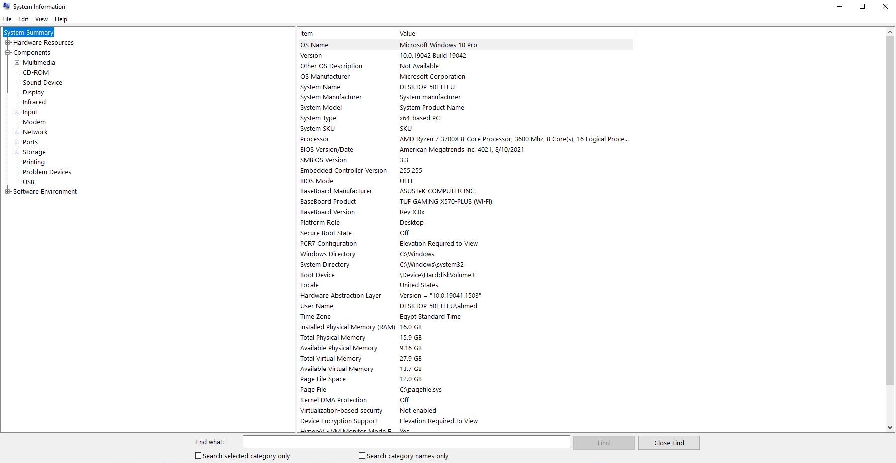Select the Modem tree item
The image size is (896, 463).
pos(34,122)
